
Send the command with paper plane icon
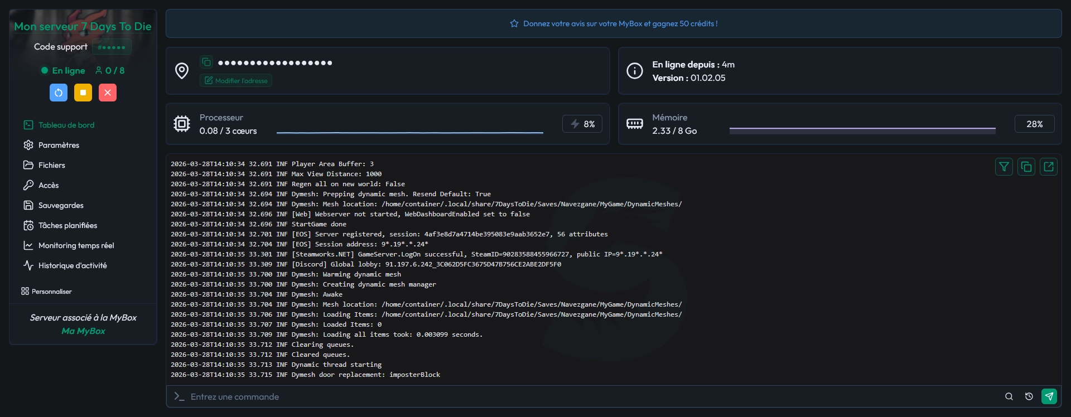pos(1049,396)
